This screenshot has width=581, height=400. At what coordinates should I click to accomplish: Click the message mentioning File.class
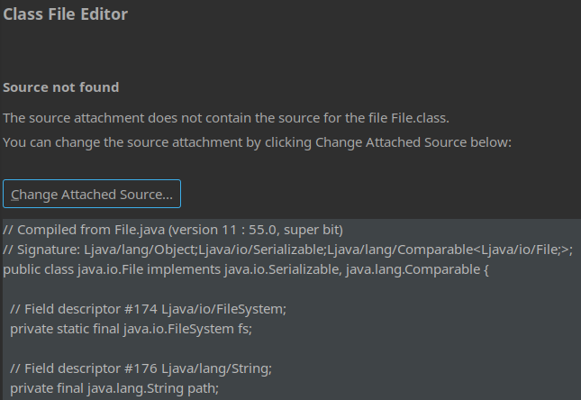225,118
